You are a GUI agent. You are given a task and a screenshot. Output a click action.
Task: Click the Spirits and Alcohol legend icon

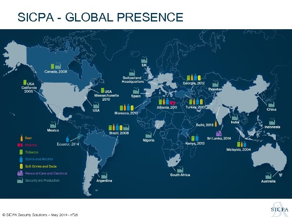(21, 159)
